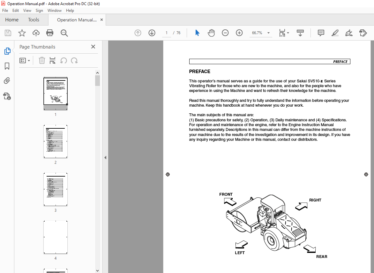The width and height of the screenshot is (374, 273).
Task: Open the Window menu
Action: point(54,11)
